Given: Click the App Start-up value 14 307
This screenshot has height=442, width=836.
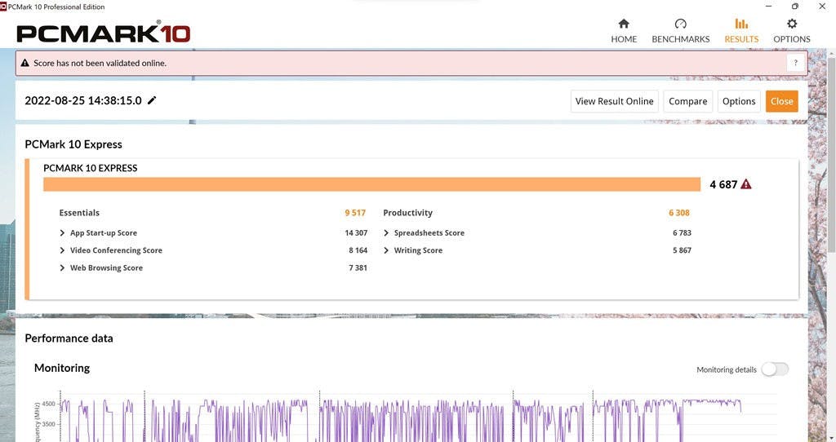Looking at the screenshot, I should (356, 232).
